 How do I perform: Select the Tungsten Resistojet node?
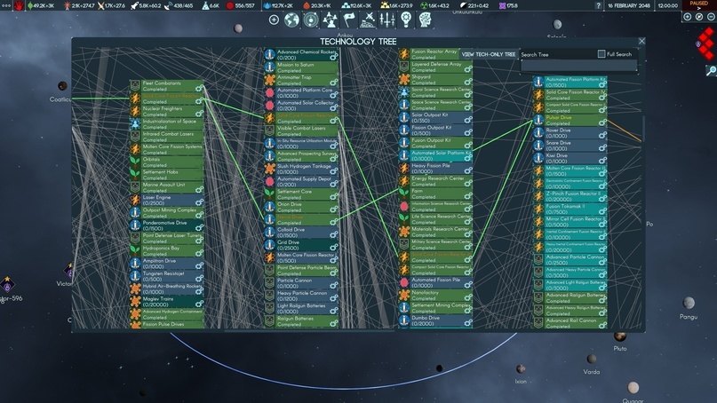click(x=167, y=276)
